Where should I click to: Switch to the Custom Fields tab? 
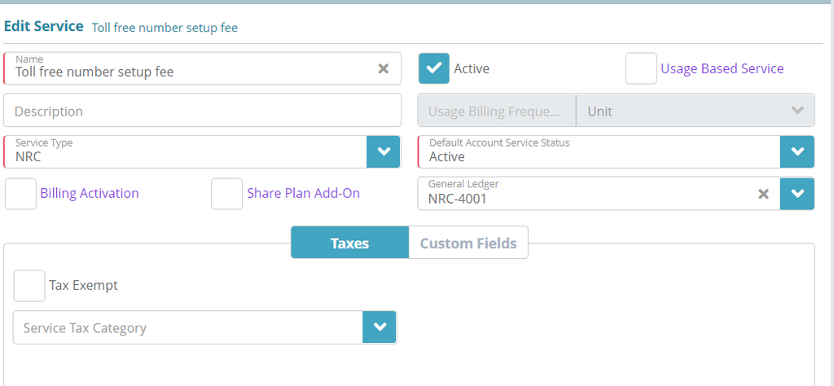pos(468,243)
